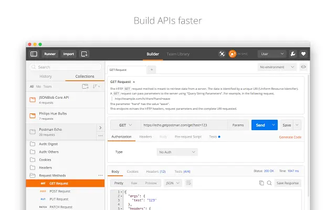Search the response with magnifier icon
The height and width of the screenshot is (210, 336).
point(269,183)
